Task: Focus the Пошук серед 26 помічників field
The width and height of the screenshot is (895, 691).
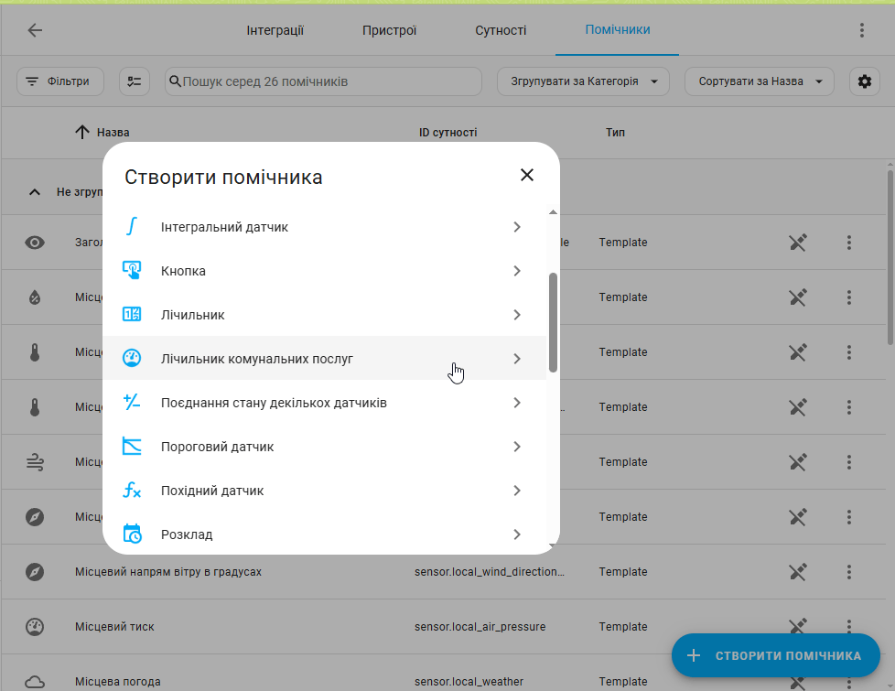Action: coord(323,81)
